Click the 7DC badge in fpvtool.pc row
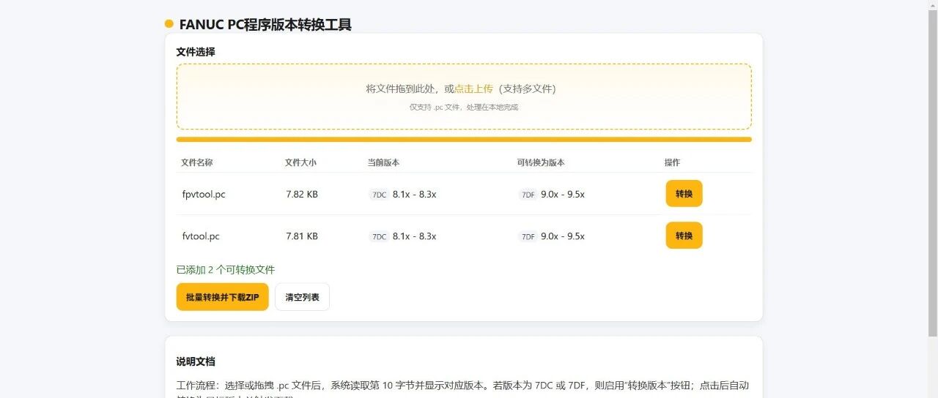938x398 pixels. [379, 195]
